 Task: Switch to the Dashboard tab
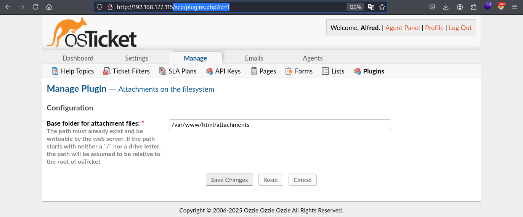point(78,58)
